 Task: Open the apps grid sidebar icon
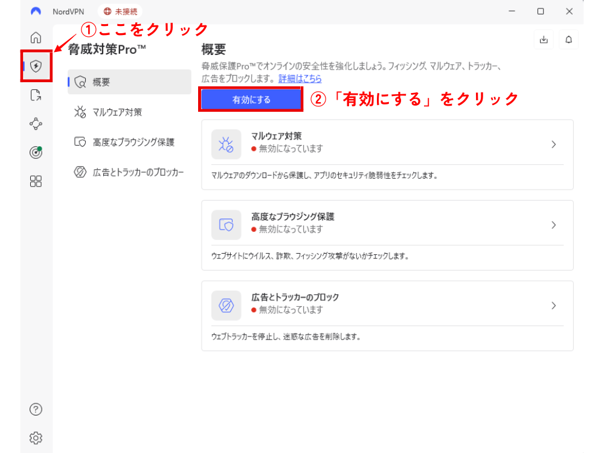36,181
